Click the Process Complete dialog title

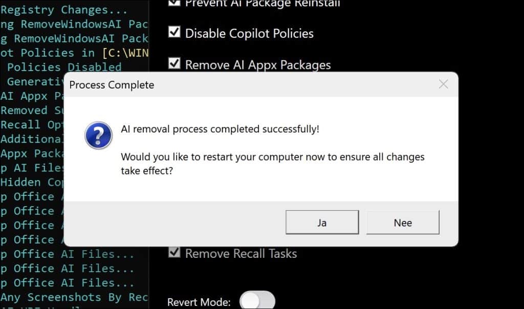(x=112, y=85)
